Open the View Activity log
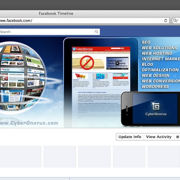 click(159, 137)
